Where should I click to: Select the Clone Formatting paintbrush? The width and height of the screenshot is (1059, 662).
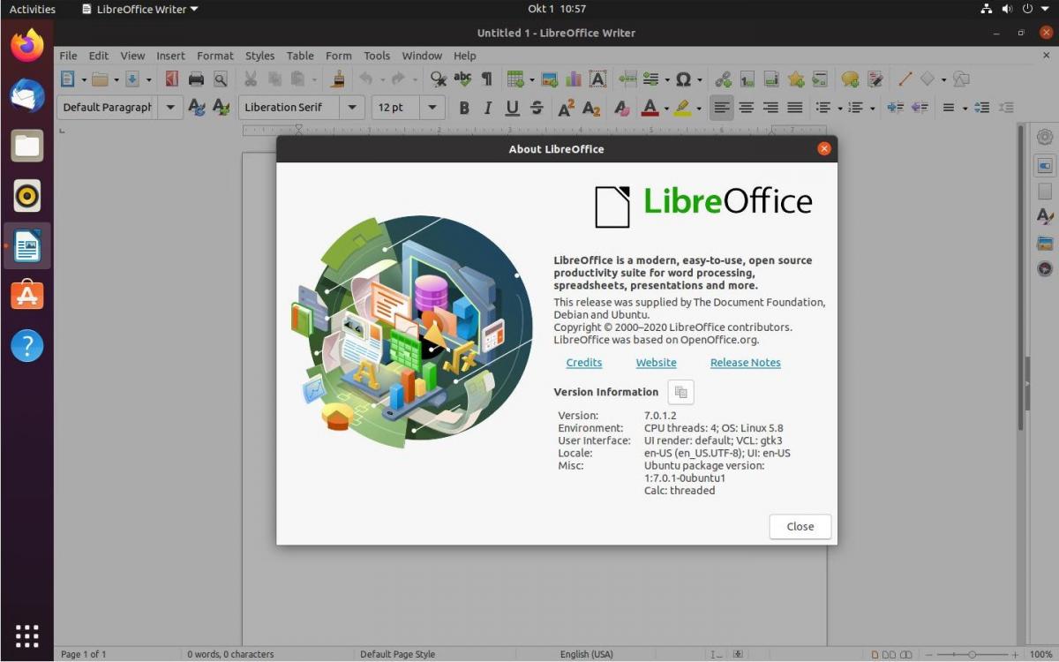pos(338,79)
